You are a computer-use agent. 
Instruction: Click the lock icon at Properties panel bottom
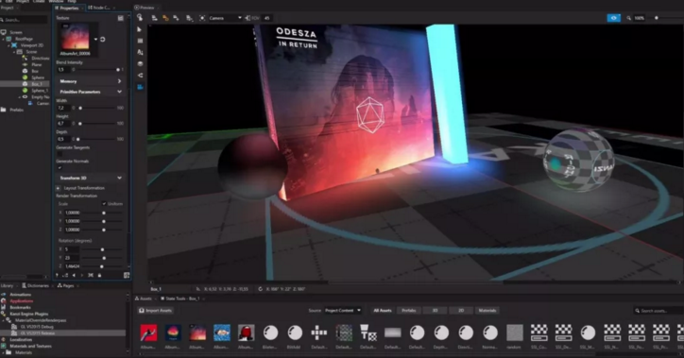[x=99, y=275]
